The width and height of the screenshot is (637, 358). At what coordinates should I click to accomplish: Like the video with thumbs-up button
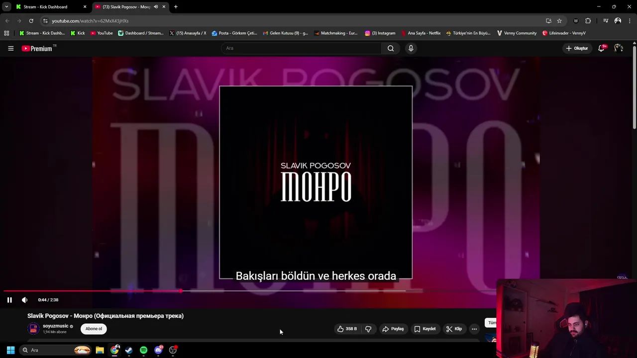pos(347,329)
